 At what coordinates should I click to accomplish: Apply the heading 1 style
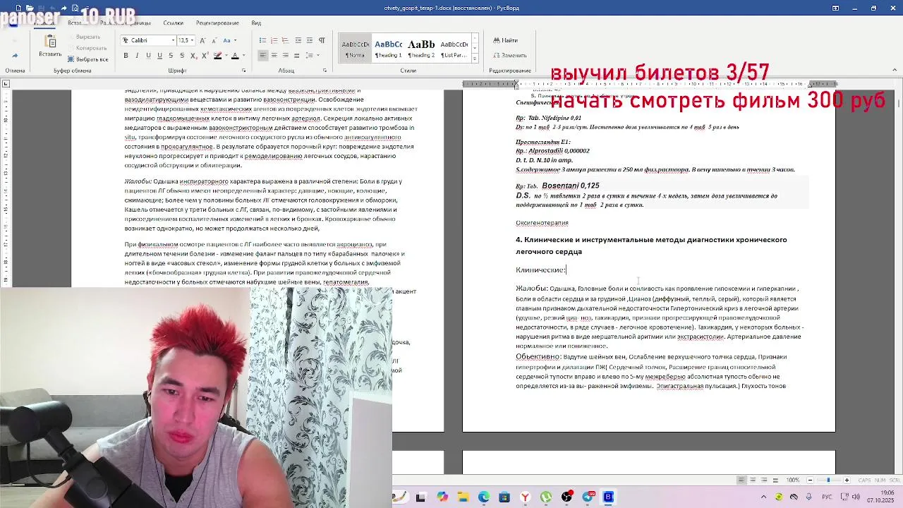[x=388, y=49]
